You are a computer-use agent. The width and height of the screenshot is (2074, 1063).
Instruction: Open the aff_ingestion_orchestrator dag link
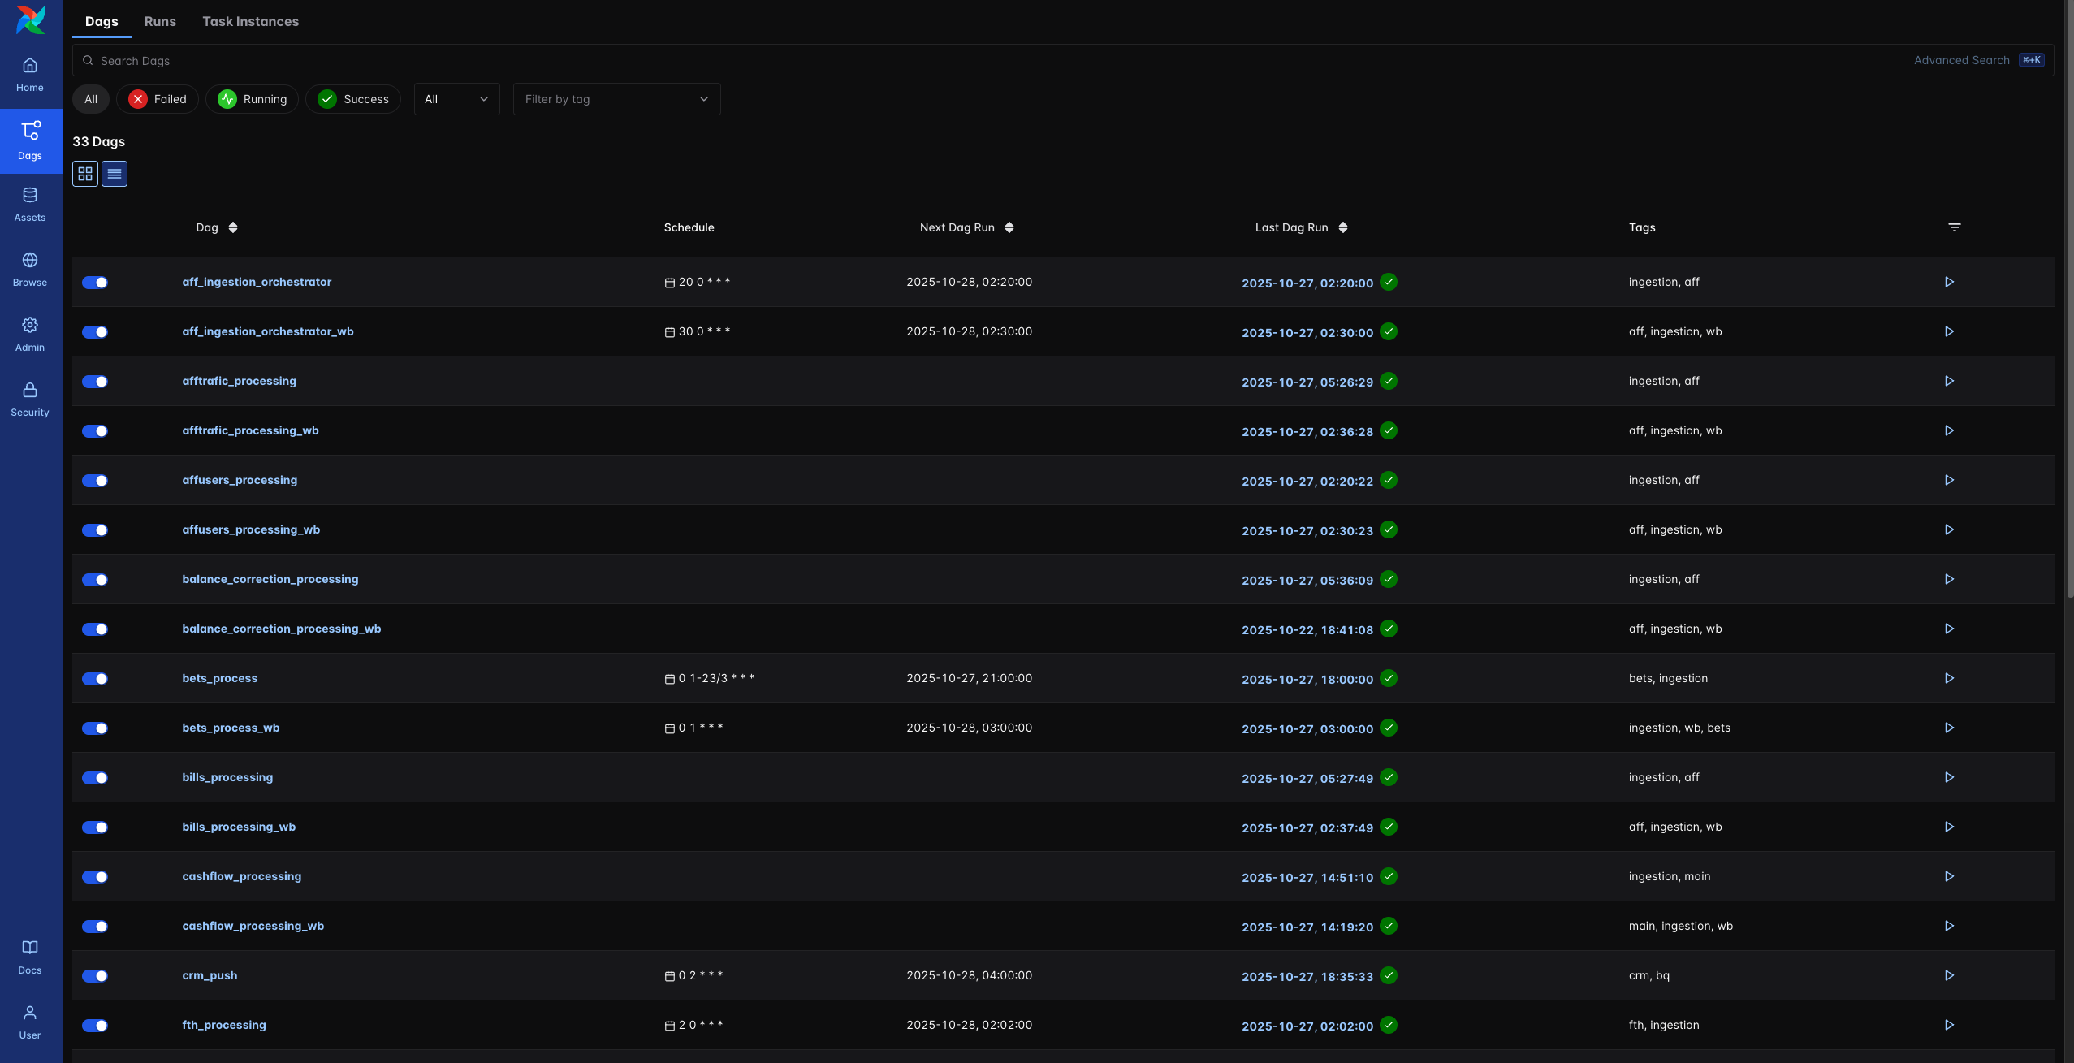257,282
